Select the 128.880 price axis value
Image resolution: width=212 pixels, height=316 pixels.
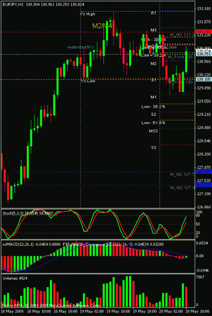(x=204, y=128)
